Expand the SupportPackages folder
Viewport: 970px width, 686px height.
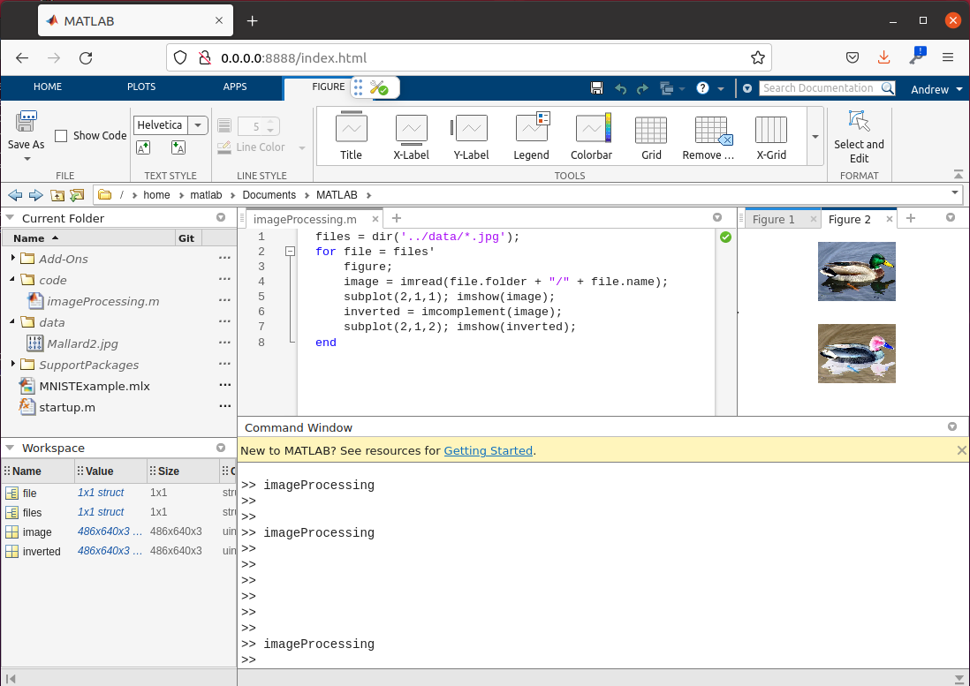[x=14, y=365]
